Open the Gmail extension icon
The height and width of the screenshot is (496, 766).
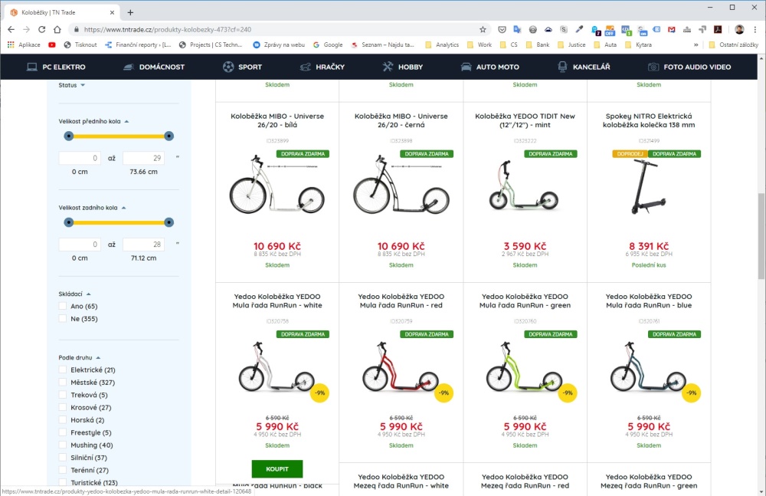pos(672,29)
